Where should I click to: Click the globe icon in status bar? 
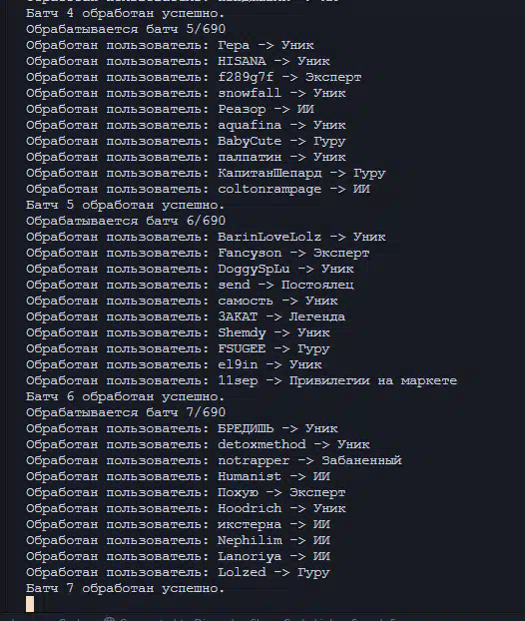click(x=109, y=619)
